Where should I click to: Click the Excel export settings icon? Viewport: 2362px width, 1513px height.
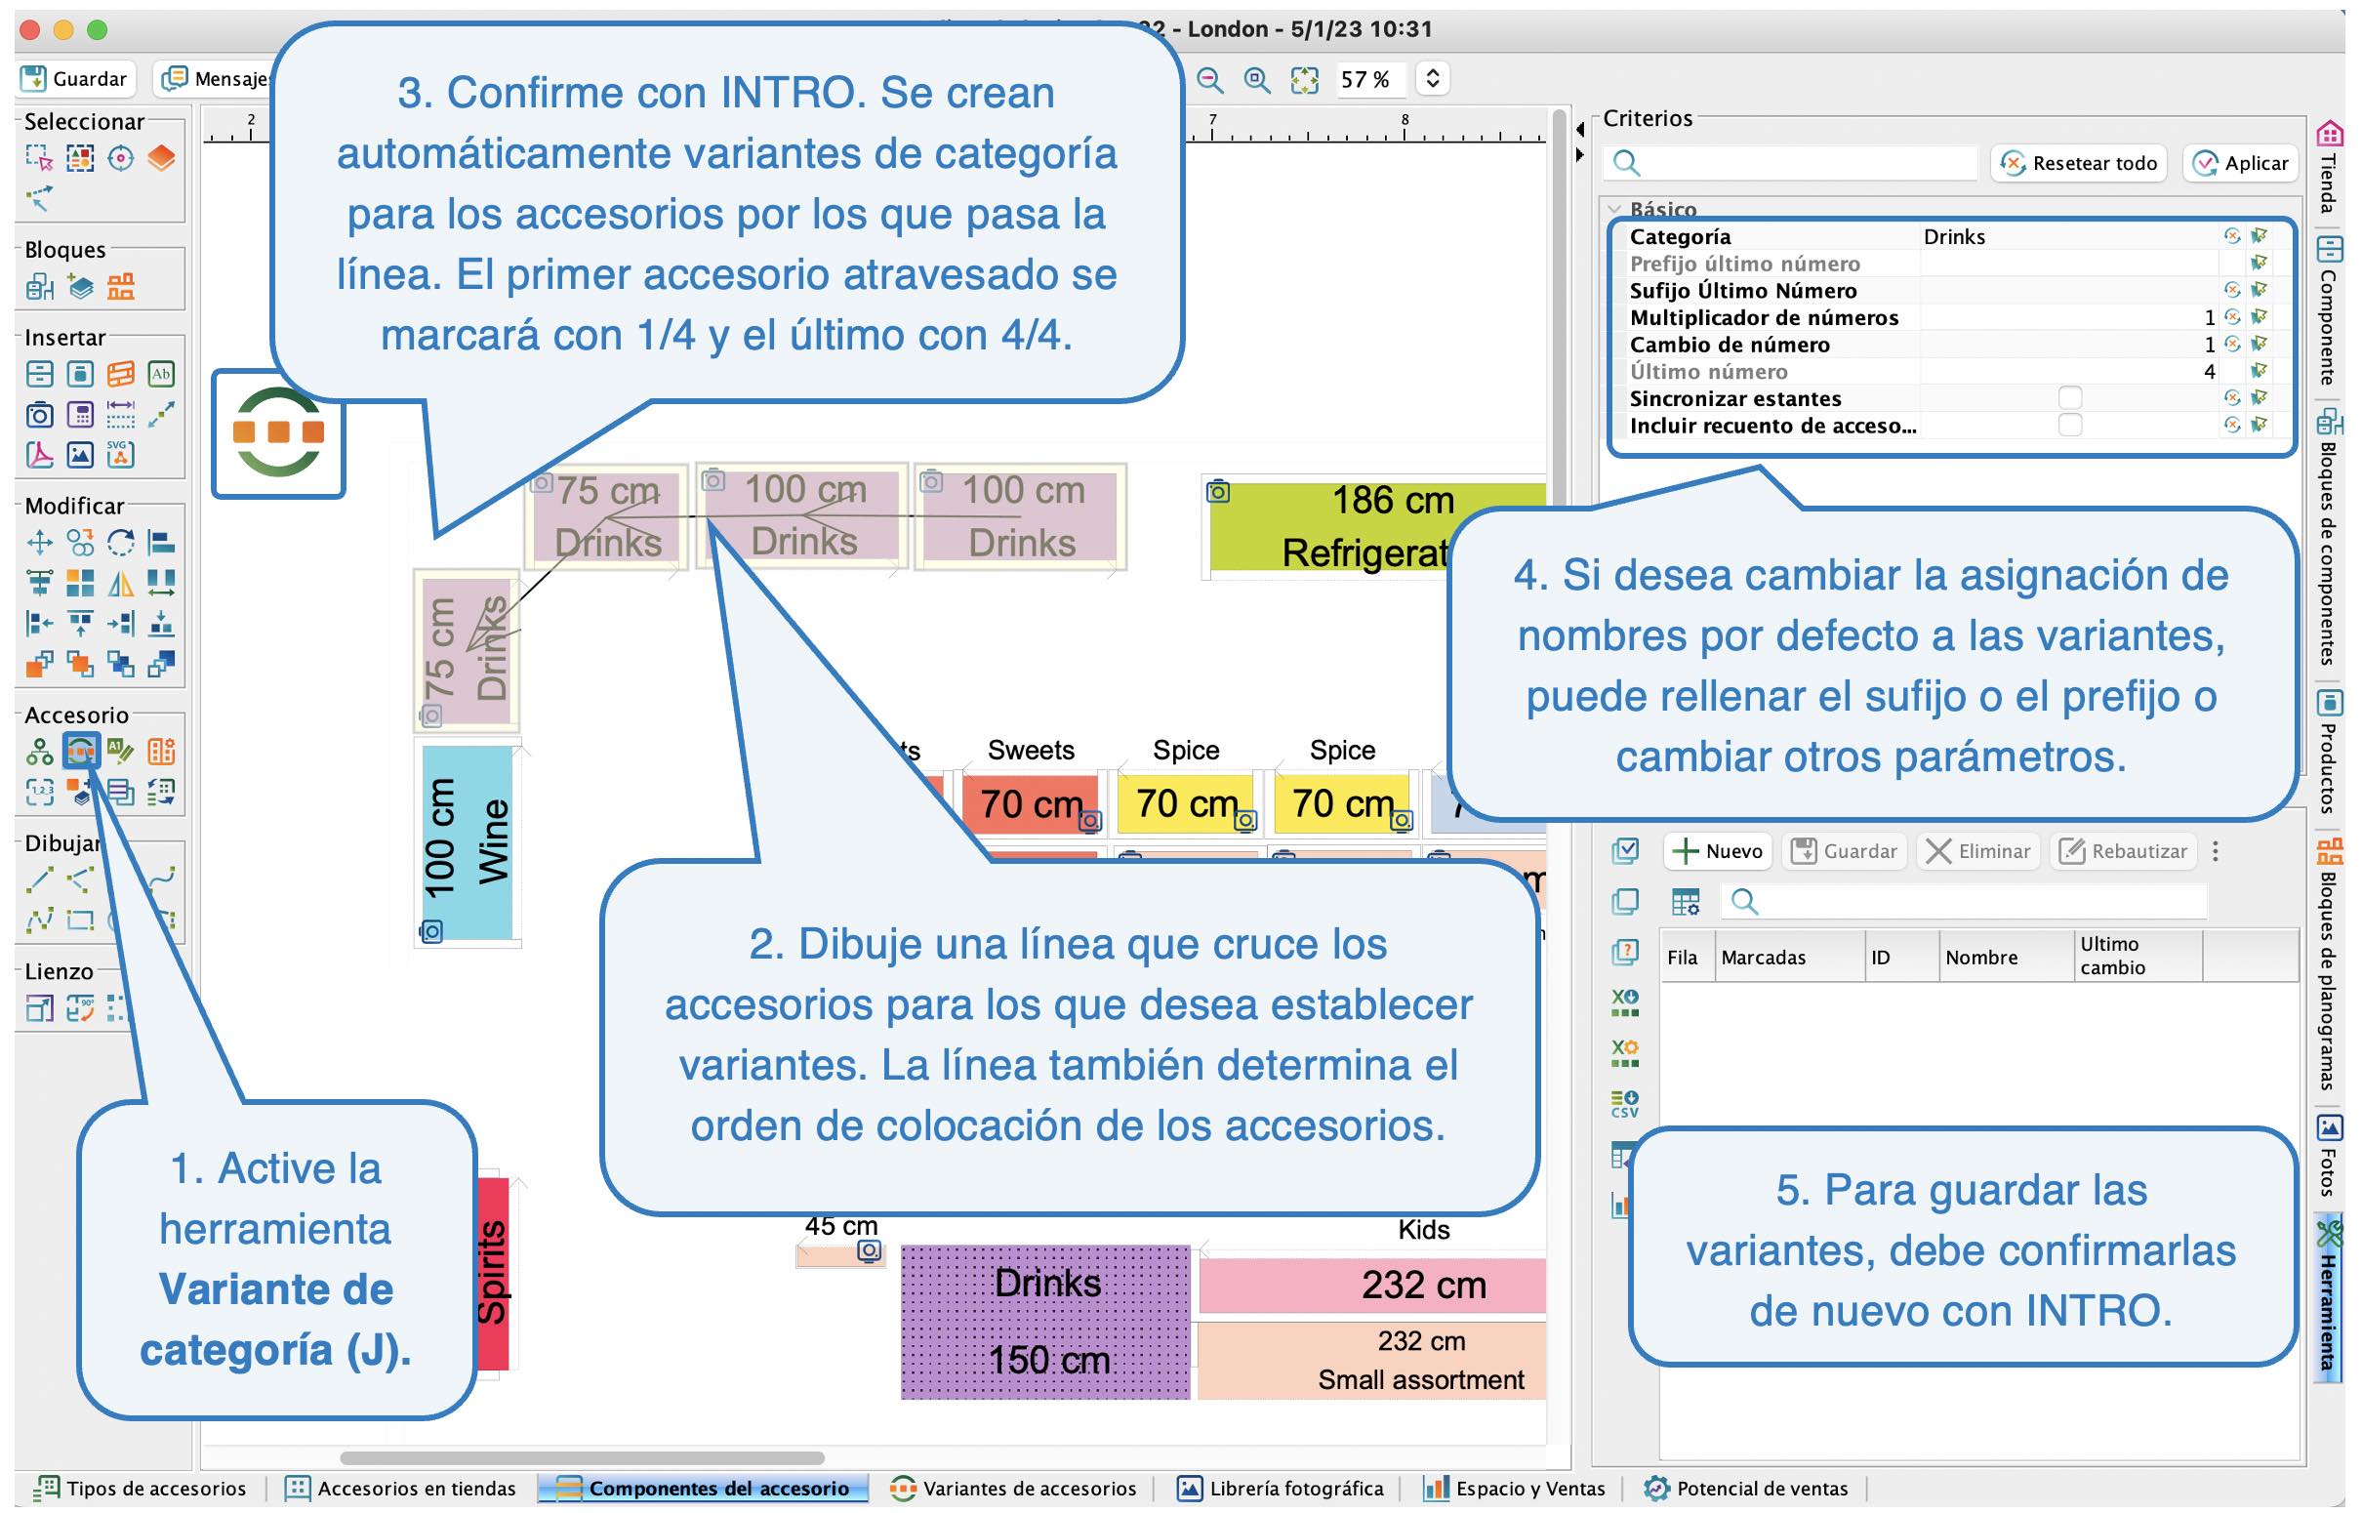point(1624,1053)
